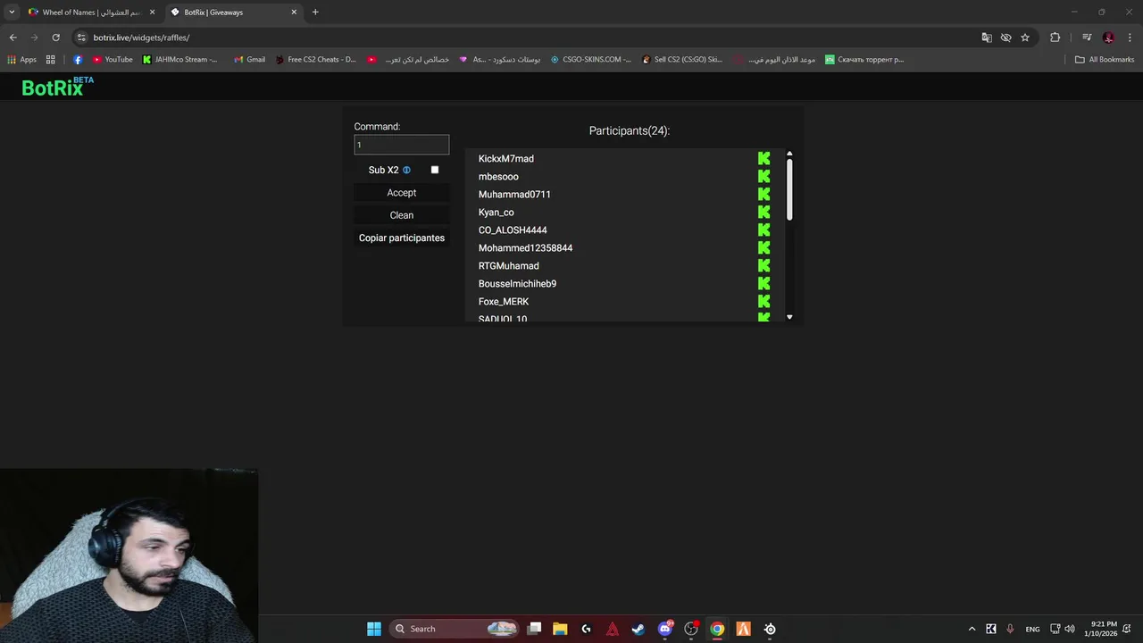The width and height of the screenshot is (1143, 643).
Task: Click Copiar participantes button
Action: (x=402, y=238)
